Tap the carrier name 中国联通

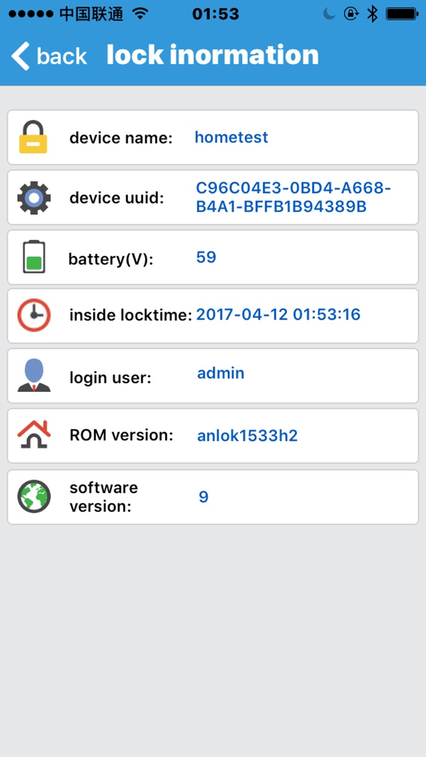coord(92,14)
